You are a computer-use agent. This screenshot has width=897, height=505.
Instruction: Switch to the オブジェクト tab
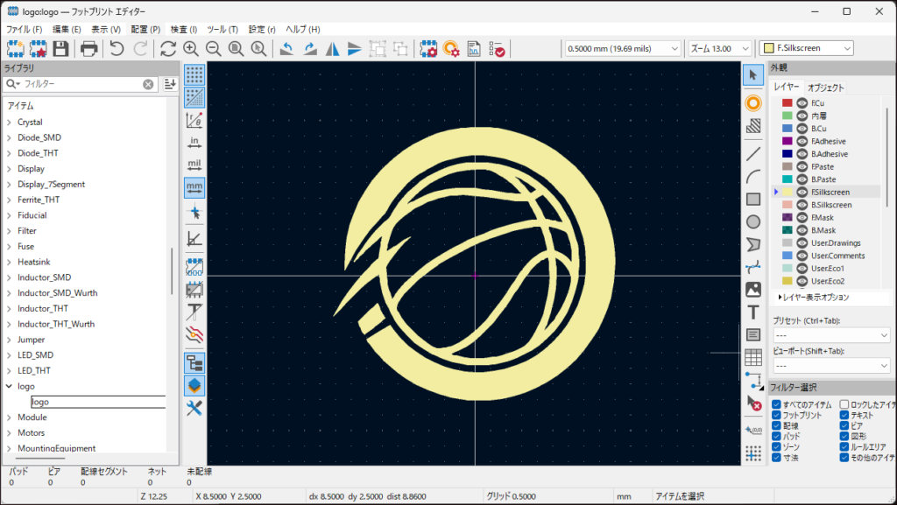pyautogui.click(x=825, y=88)
